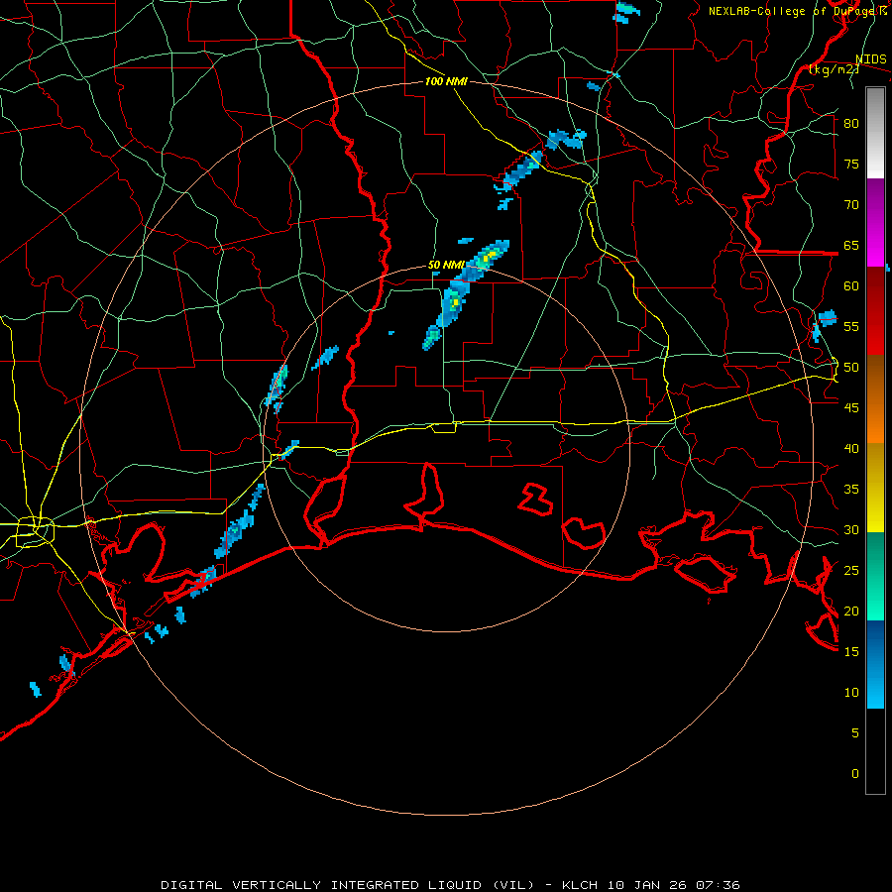Click the scale value 70

click(x=851, y=205)
